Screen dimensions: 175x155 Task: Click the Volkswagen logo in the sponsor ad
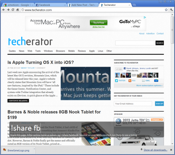pyautogui.click(x=118, y=121)
